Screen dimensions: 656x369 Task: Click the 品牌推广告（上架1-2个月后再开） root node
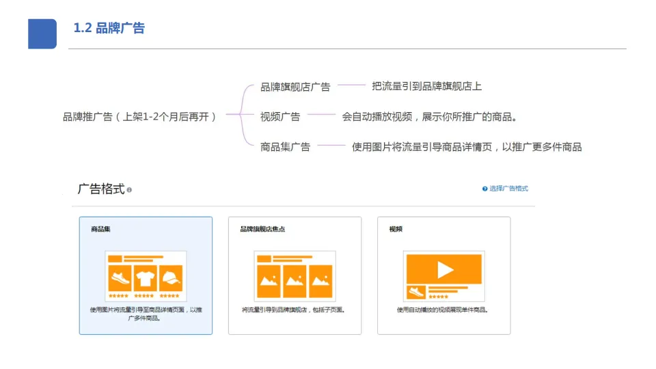(139, 117)
